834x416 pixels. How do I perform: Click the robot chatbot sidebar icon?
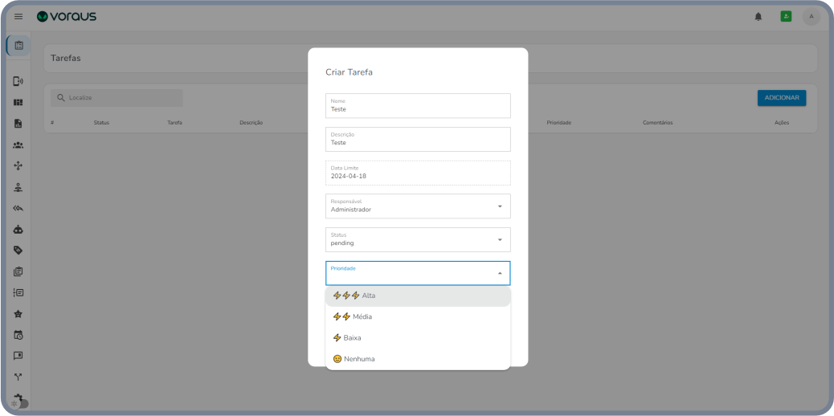point(18,230)
